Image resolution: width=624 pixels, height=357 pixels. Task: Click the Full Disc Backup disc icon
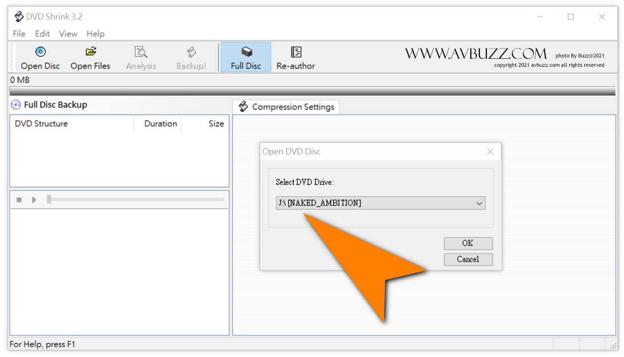[x=16, y=105]
